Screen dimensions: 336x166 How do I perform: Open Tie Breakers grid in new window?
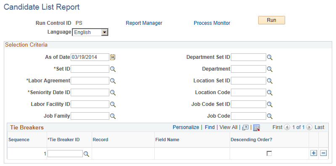pyautogui.click(x=245, y=128)
